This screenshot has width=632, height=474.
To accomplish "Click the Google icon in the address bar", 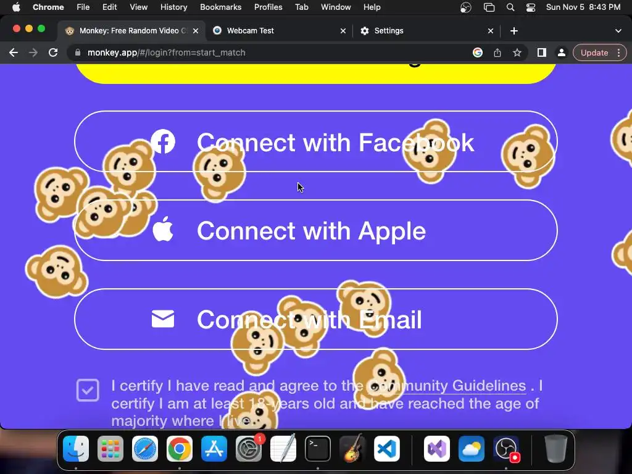I will [478, 52].
